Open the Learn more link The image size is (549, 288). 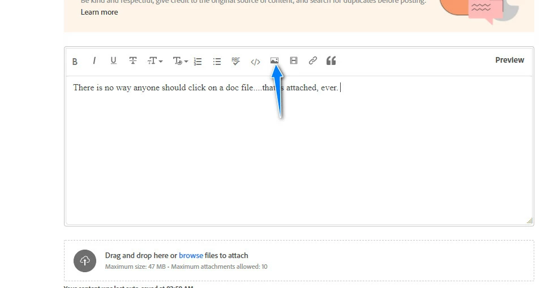click(x=100, y=12)
